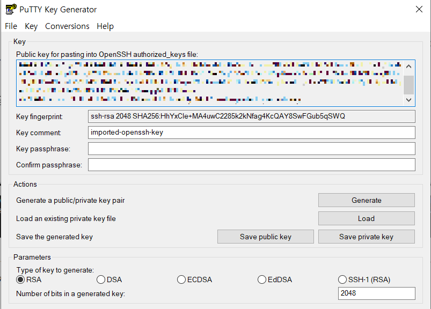Screen dimensions: 431x309
Task: Close the PuTTY Key Generator window
Action: coord(419,9)
